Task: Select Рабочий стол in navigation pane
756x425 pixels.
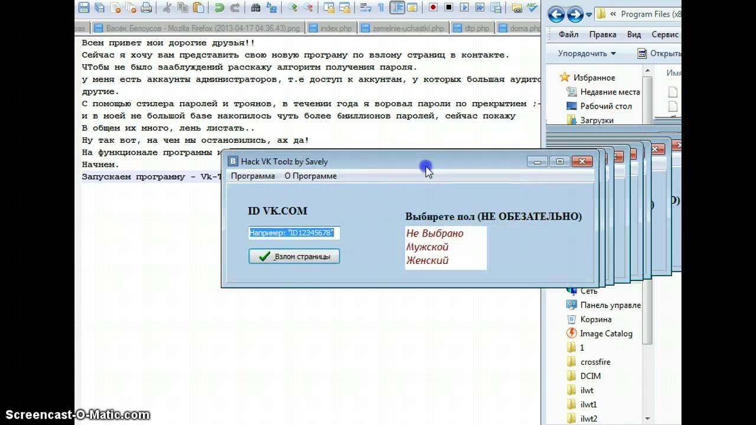Action: pos(599,106)
